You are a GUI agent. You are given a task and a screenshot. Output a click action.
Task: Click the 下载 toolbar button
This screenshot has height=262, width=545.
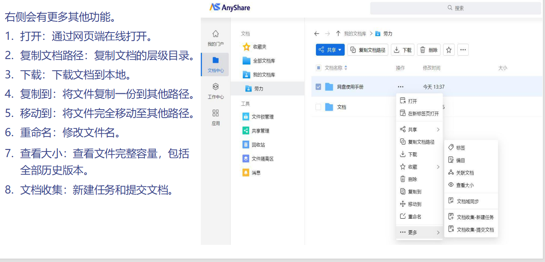[x=402, y=50]
